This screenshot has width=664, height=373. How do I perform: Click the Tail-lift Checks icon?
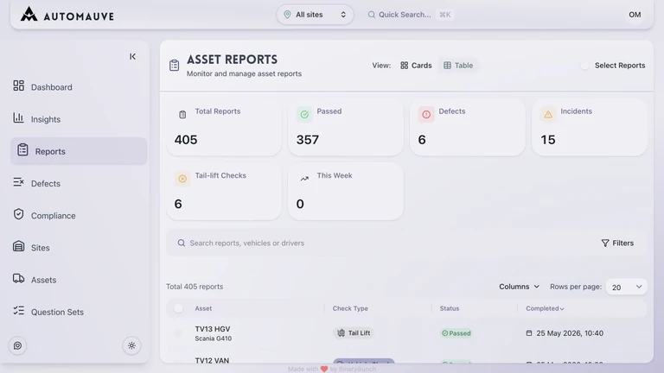tap(182, 179)
